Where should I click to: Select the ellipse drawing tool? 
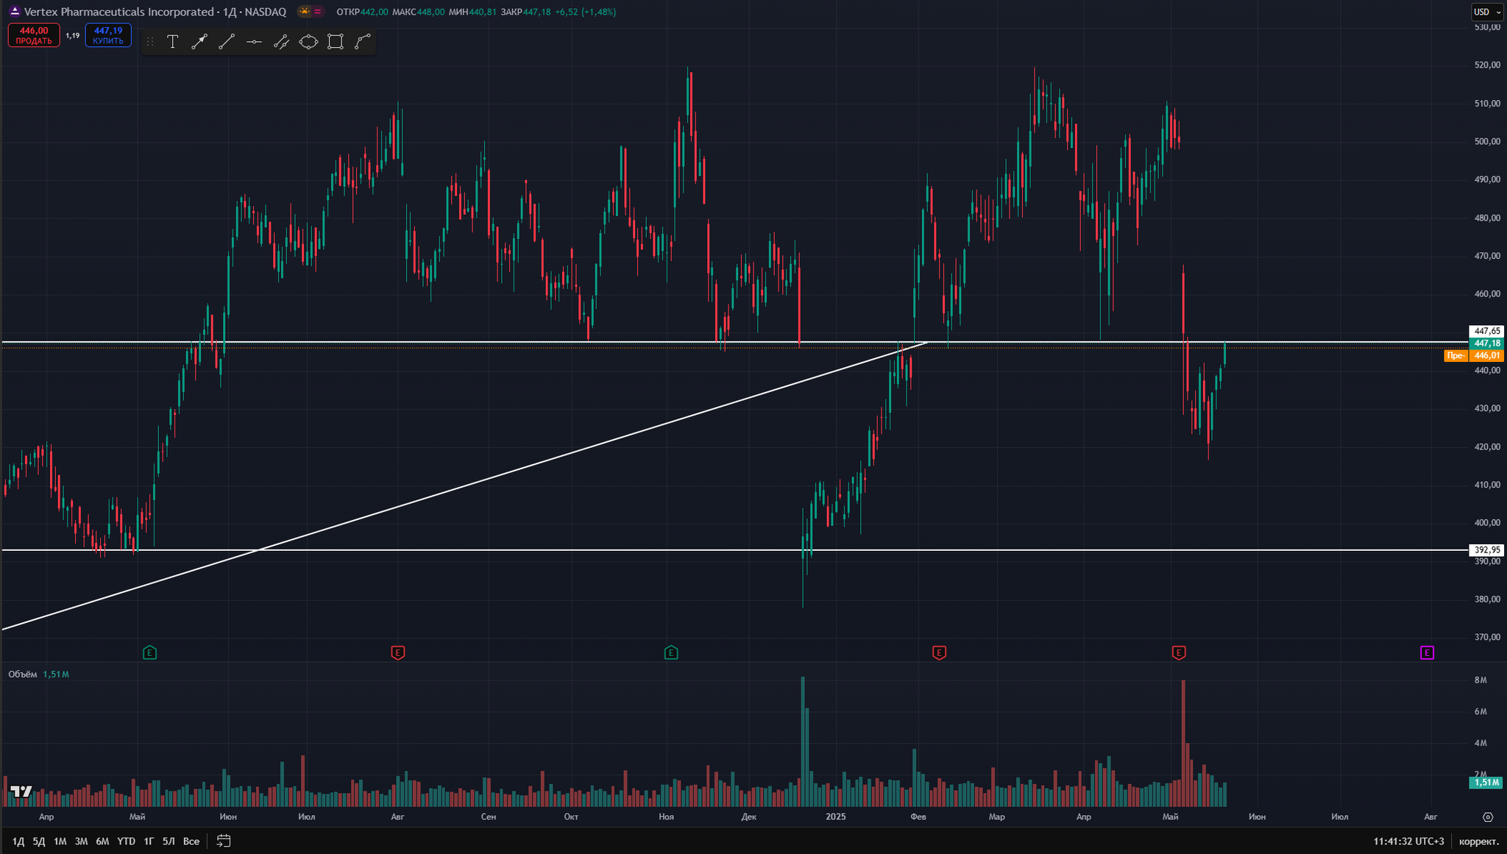[x=308, y=42]
